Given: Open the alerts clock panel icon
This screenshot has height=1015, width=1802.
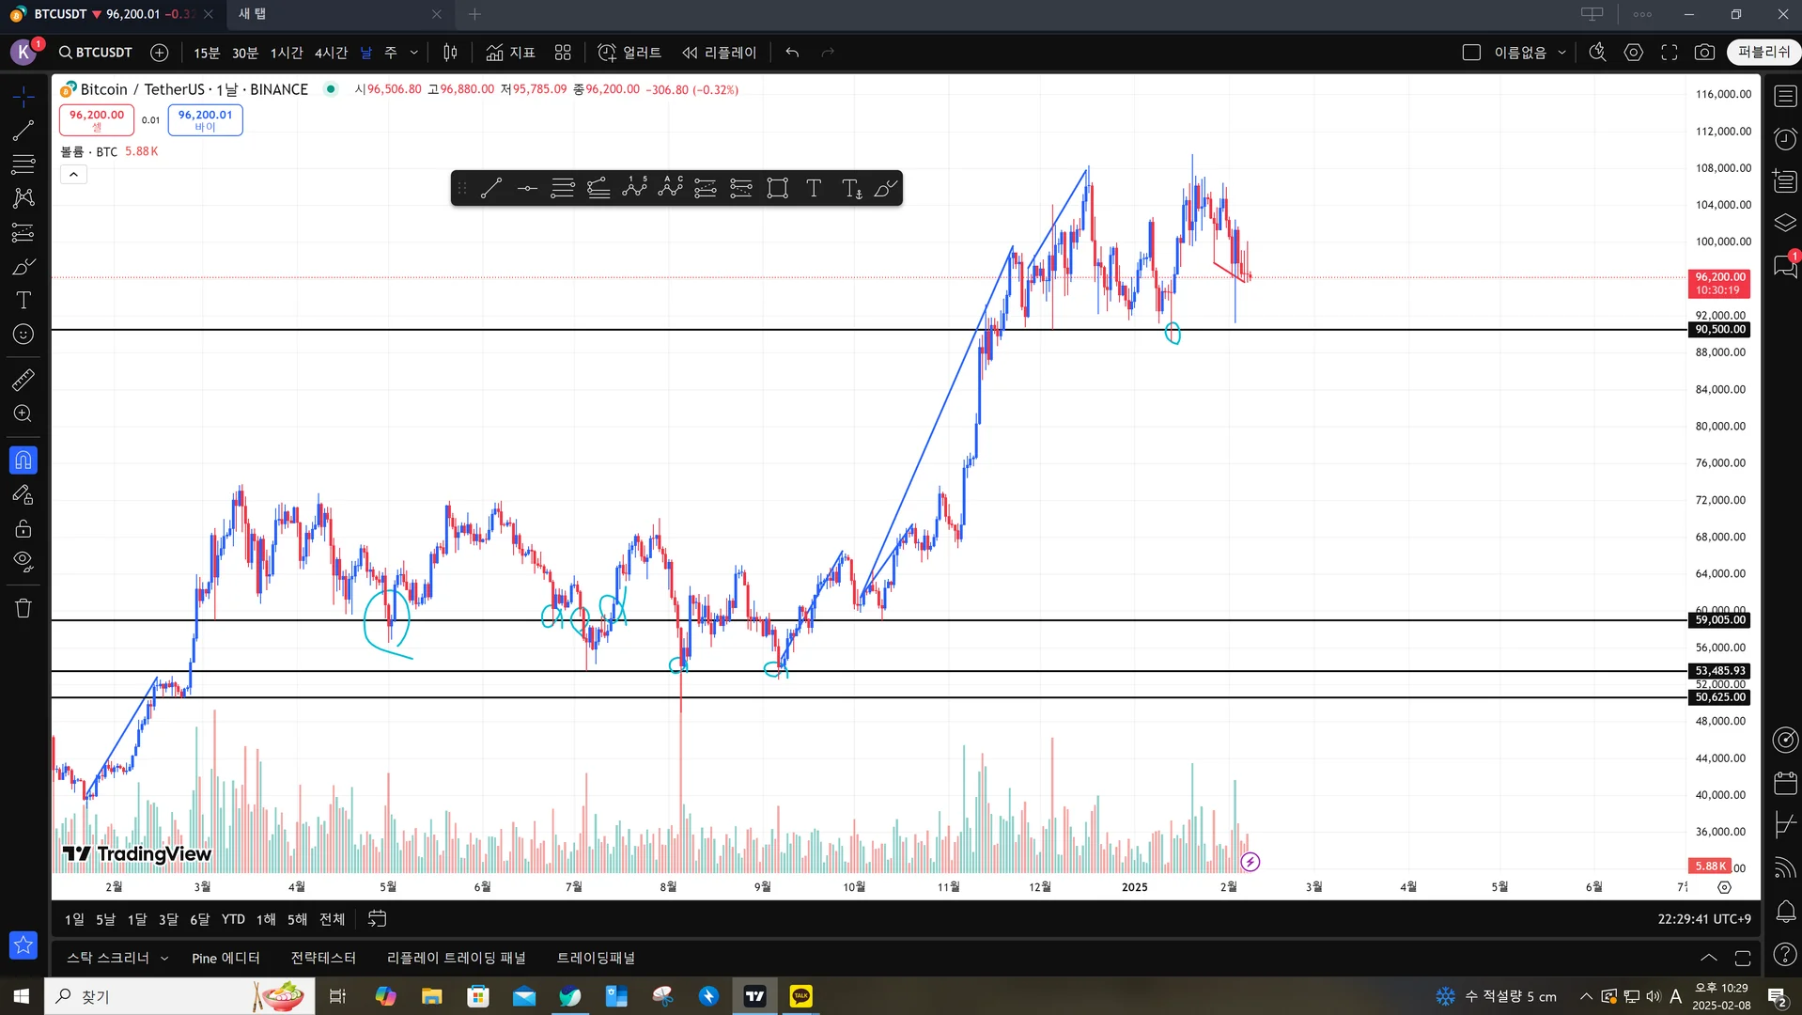Looking at the screenshot, I should 1785,139.
